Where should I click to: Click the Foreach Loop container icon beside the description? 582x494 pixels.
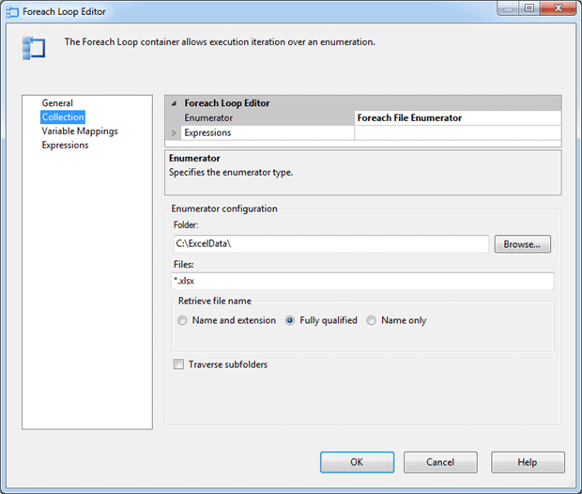(34, 48)
